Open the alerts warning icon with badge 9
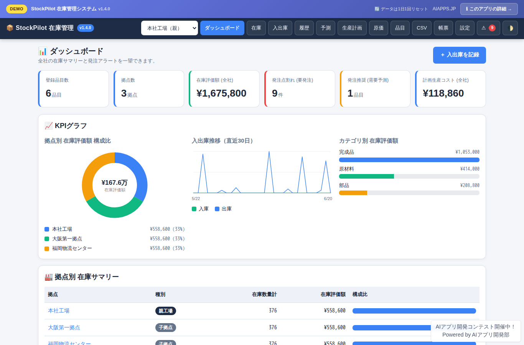Image resolution: width=524 pixels, height=345 pixels. pos(488,28)
